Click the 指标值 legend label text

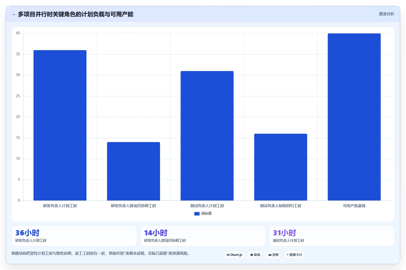(x=206, y=213)
